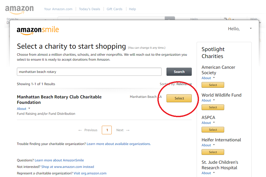Select Manhattan Beach Rotary Club Charitable Foundation
The image size is (266, 177).
179,98
